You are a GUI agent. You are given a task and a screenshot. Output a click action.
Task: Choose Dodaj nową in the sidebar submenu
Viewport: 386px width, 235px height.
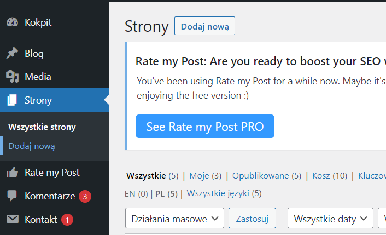[32, 146]
